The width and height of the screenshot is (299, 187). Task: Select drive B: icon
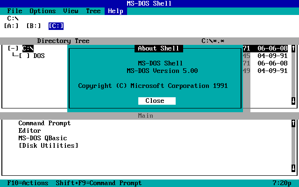[x=34, y=26]
